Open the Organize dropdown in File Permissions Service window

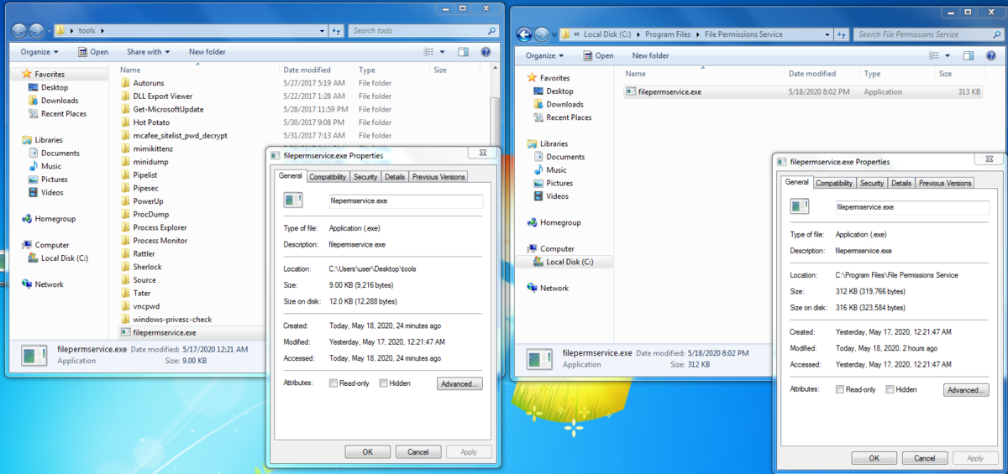(545, 55)
